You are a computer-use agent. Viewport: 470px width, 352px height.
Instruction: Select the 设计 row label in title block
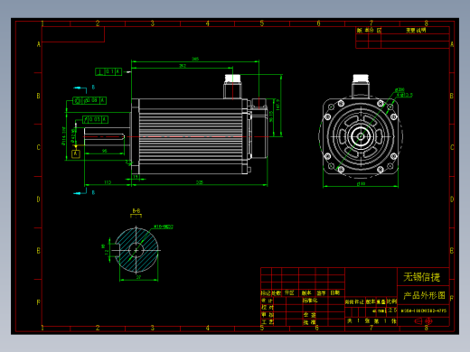[267, 301]
